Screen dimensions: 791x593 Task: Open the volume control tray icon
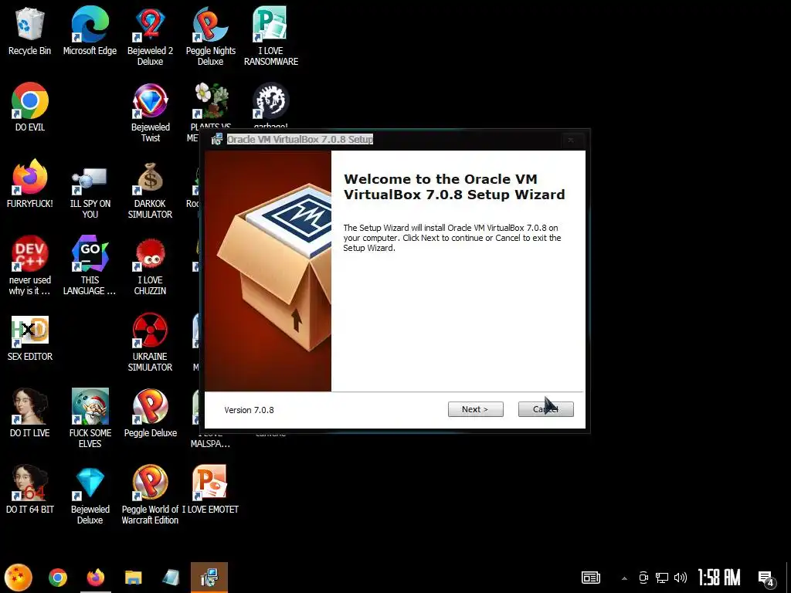(681, 578)
